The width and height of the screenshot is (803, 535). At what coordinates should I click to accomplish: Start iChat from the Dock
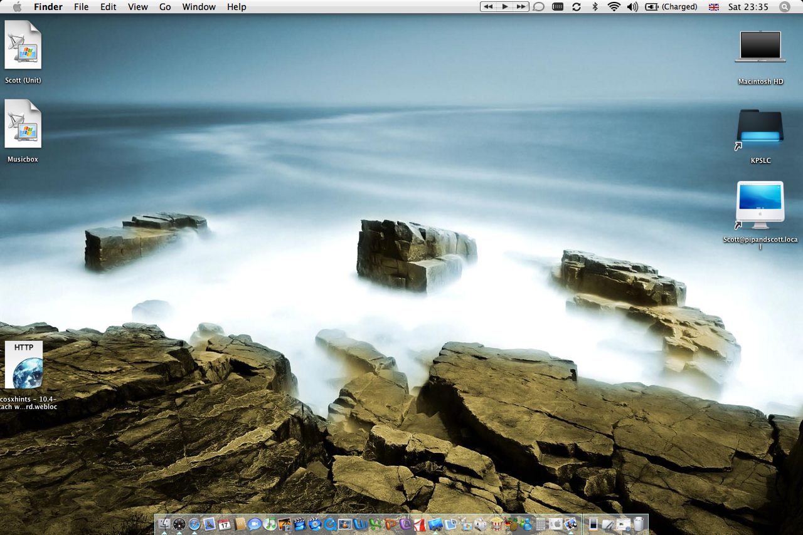tap(254, 524)
